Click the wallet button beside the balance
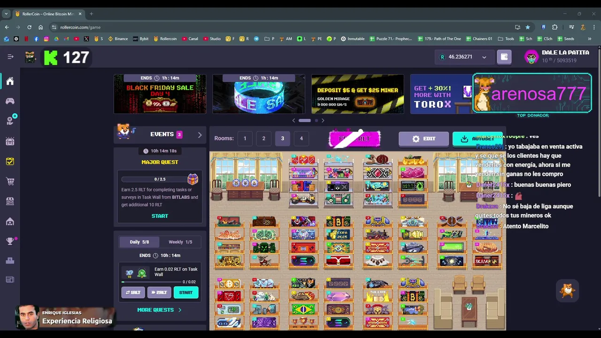The height and width of the screenshot is (338, 601). [504, 57]
